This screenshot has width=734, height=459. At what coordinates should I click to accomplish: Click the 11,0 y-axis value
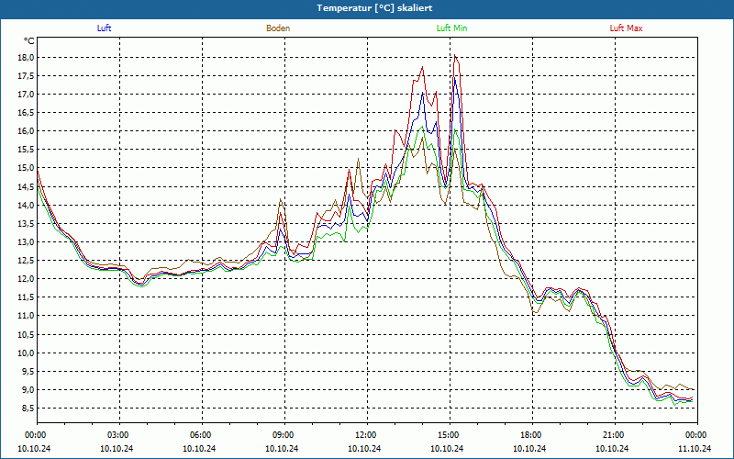pyautogui.click(x=27, y=316)
